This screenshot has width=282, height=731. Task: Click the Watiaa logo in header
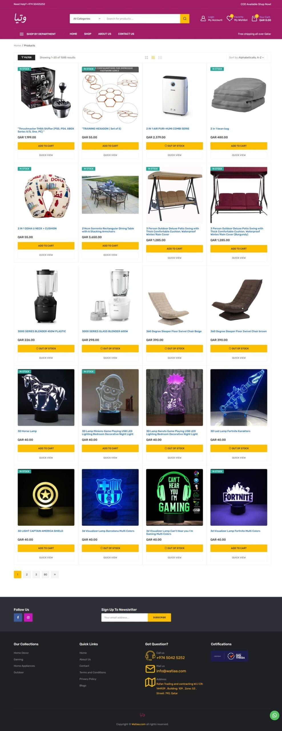pos(20,18)
